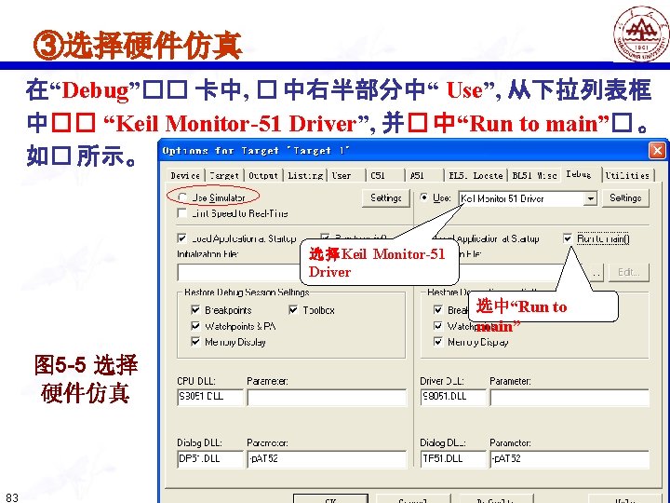The image size is (670, 503).
Task: Open simulator Settings button
Action: click(x=386, y=198)
